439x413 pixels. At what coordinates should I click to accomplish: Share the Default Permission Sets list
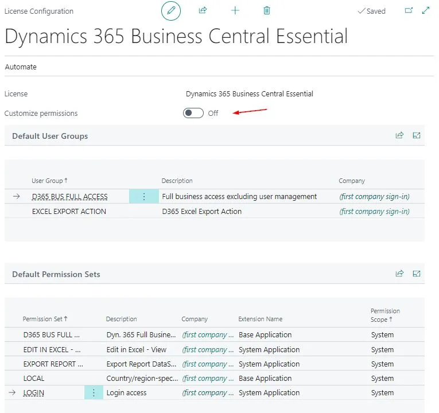(399, 274)
